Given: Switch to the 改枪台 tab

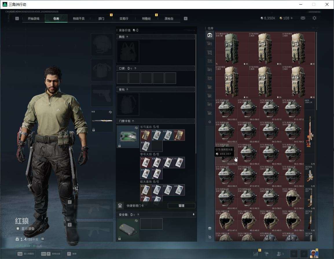Looking at the screenshot, I should (169, 18).
